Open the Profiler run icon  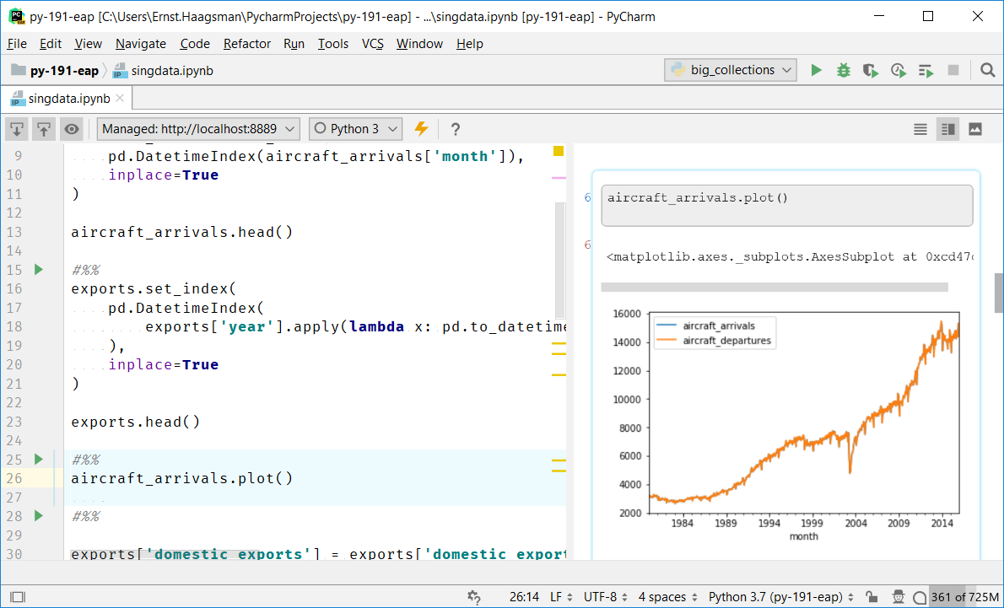click(898, 70)
